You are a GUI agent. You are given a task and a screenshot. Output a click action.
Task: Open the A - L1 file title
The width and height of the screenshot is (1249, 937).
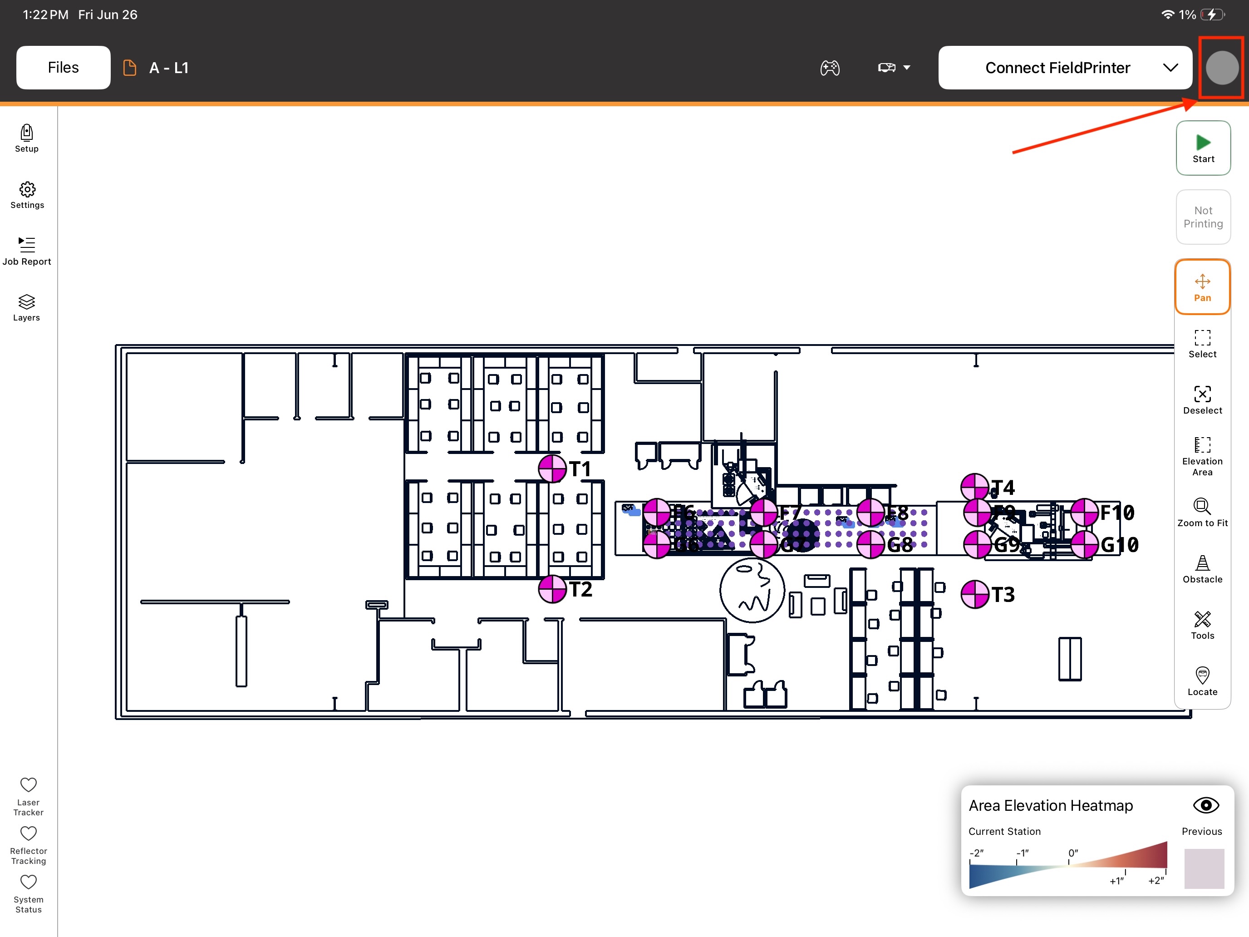[x=168, y=68]
